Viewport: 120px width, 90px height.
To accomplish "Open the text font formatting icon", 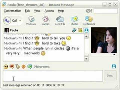I will 17,66.
